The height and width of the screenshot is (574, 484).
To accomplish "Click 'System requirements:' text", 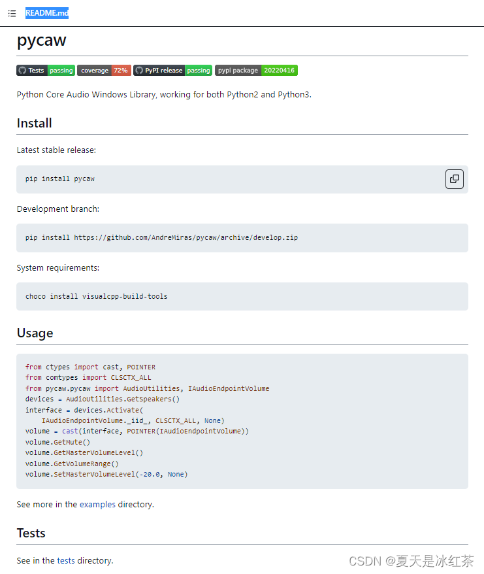I will click(x=58, y=268).
